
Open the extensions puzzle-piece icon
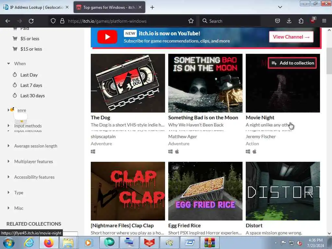tap(301, 21)
